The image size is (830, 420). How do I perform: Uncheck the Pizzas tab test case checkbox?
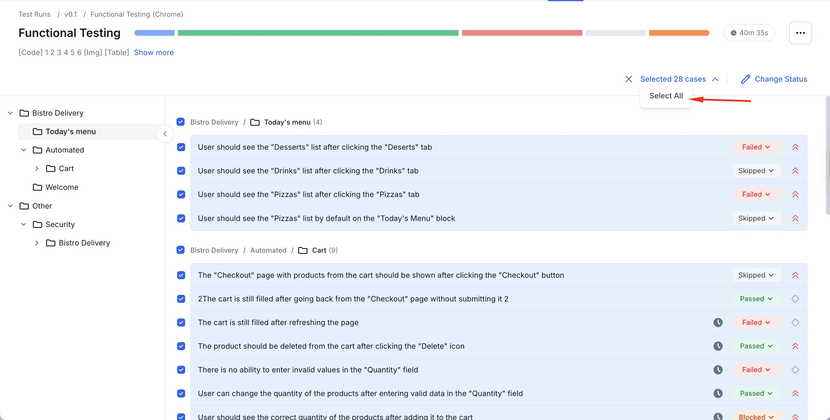coord(181,194)
